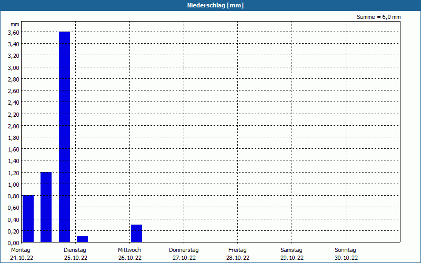Click the 1,60 y-axis value
The height and width of the screenshot is (263, 421).
click(x=14, y=149)
